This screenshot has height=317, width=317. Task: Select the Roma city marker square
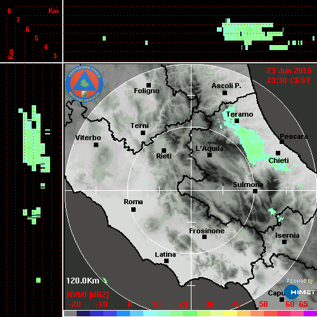pos(133,209)
